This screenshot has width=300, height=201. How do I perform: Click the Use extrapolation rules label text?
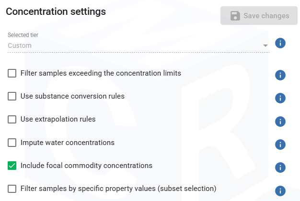click(58, 119)
